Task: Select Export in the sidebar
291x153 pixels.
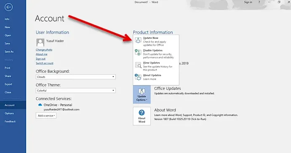Action: click(8, 84)
